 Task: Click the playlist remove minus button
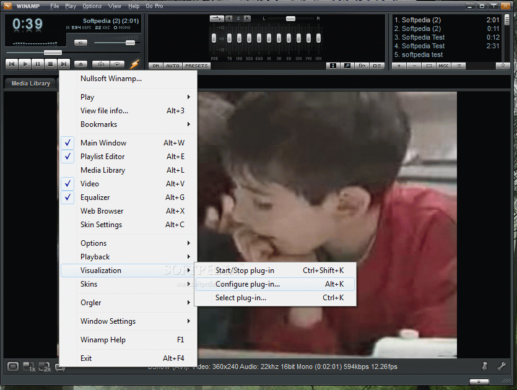point(414,66)
